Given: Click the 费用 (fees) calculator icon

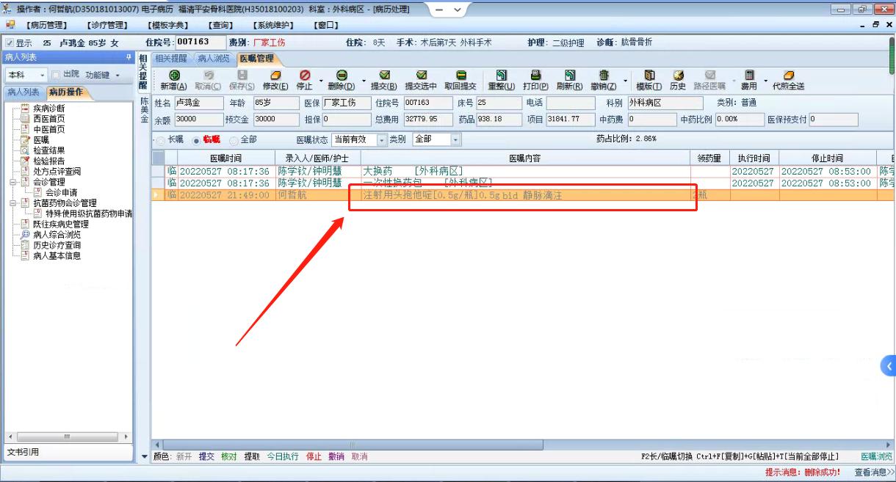Looking at the screenshot, I should 749,76.
